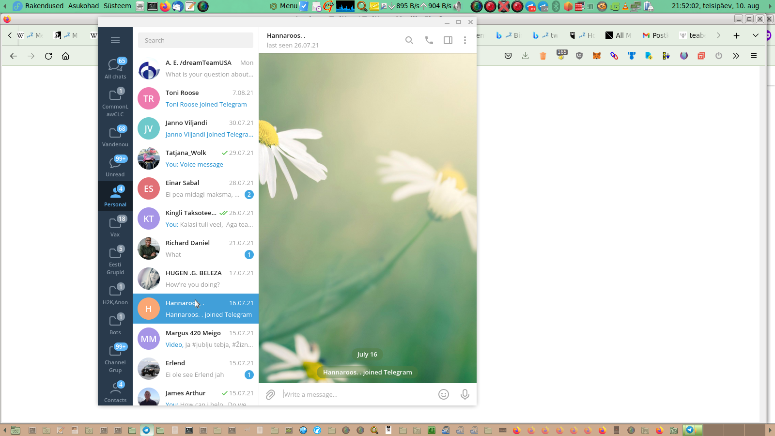Click the Hannaroos chat header name
The image size is (775, 436).
286,35
